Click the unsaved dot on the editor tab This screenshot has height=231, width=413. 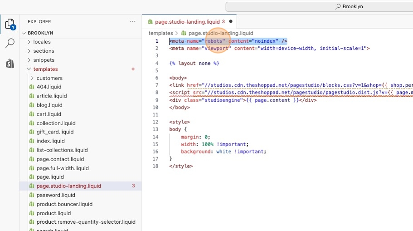coord(230,21)
